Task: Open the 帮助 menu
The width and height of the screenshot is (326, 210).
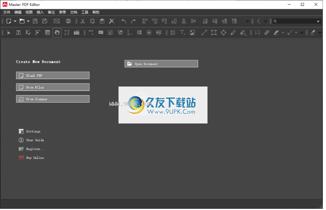Action: pos(96,12)
